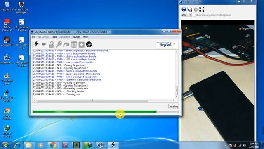Click the curved arrow icon in toolbar
264x149 pixels.
click(x=66, y=45)
